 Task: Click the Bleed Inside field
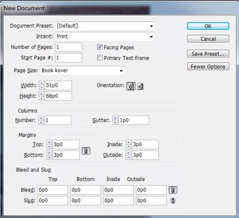pyautogui.click(x=118, y=190)
